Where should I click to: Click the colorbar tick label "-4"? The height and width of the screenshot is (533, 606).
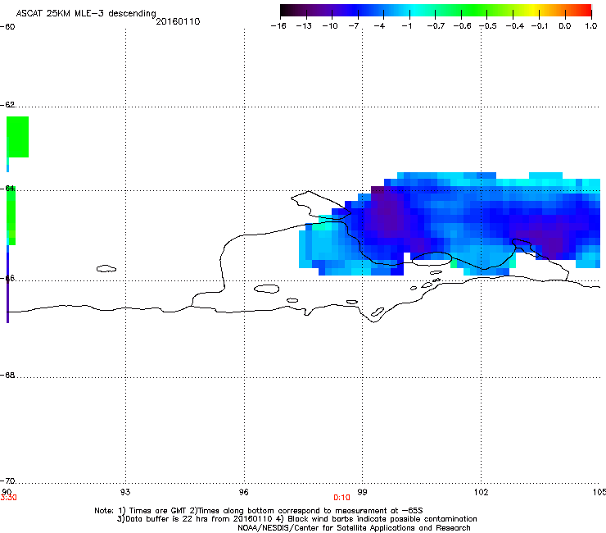point(379,26)
